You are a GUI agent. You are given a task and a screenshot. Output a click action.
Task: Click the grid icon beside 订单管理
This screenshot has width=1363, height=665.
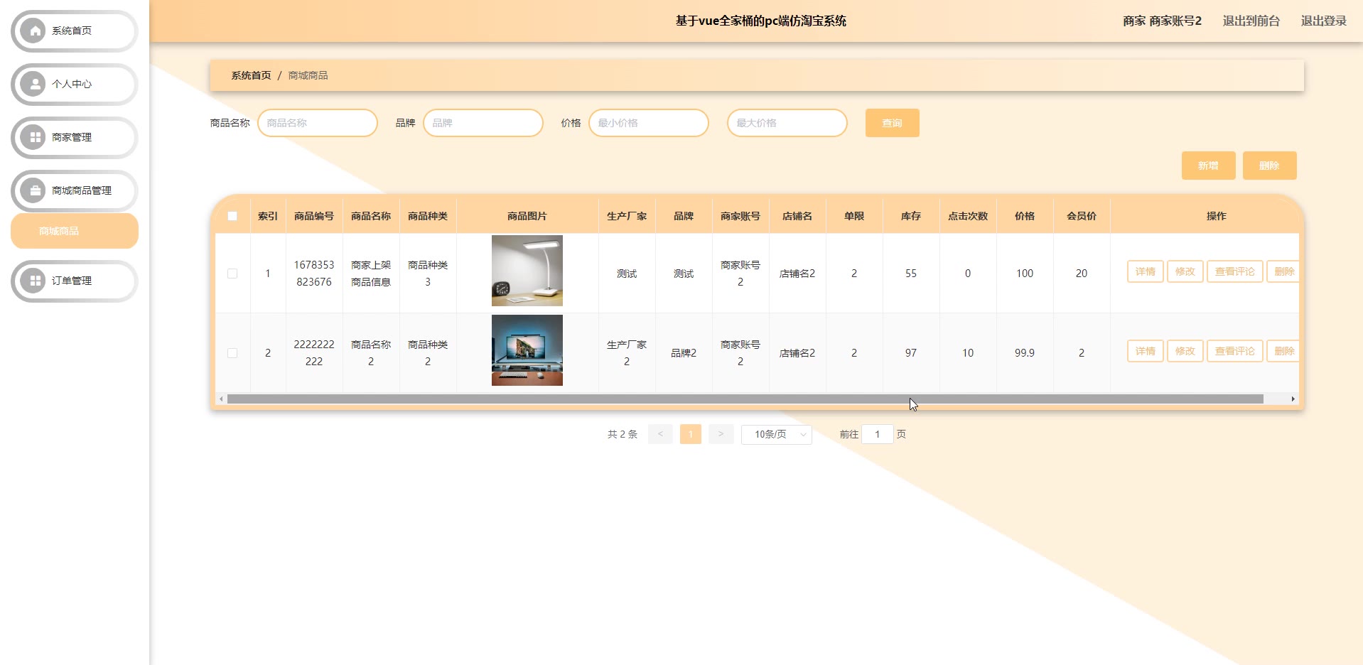pos(33,281)
